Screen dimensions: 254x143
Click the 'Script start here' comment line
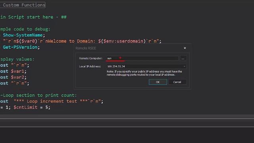pyautogui.click(x=33, y=17)
